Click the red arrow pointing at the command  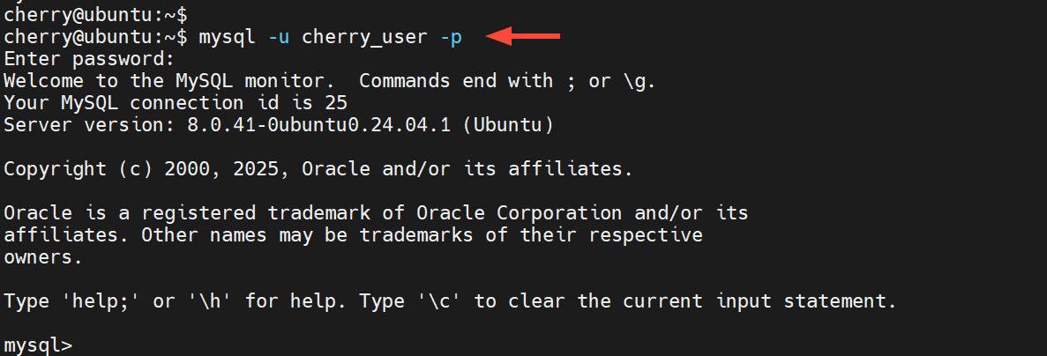tap(524, 36)
